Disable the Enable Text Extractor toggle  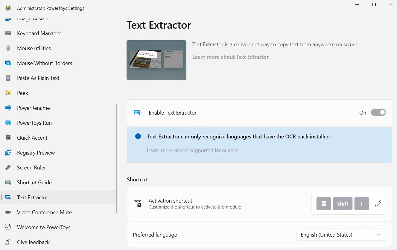[x=378, y=112]
